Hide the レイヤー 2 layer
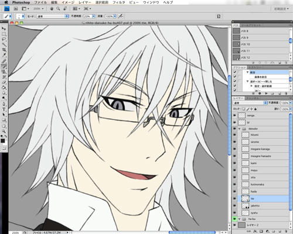Screen dimensions: 293x234 (x=234, y=225)
